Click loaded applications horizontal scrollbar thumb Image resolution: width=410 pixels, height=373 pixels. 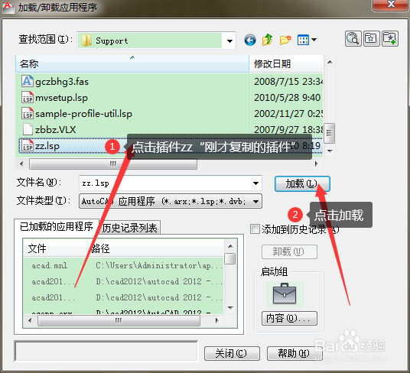119,320
